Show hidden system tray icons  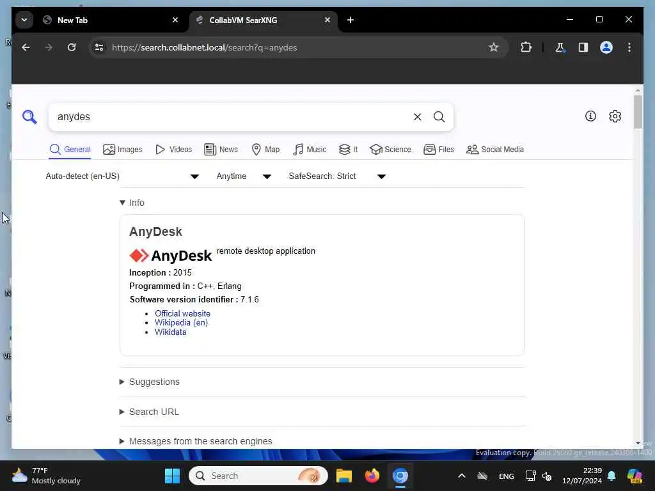click(462, 476)
